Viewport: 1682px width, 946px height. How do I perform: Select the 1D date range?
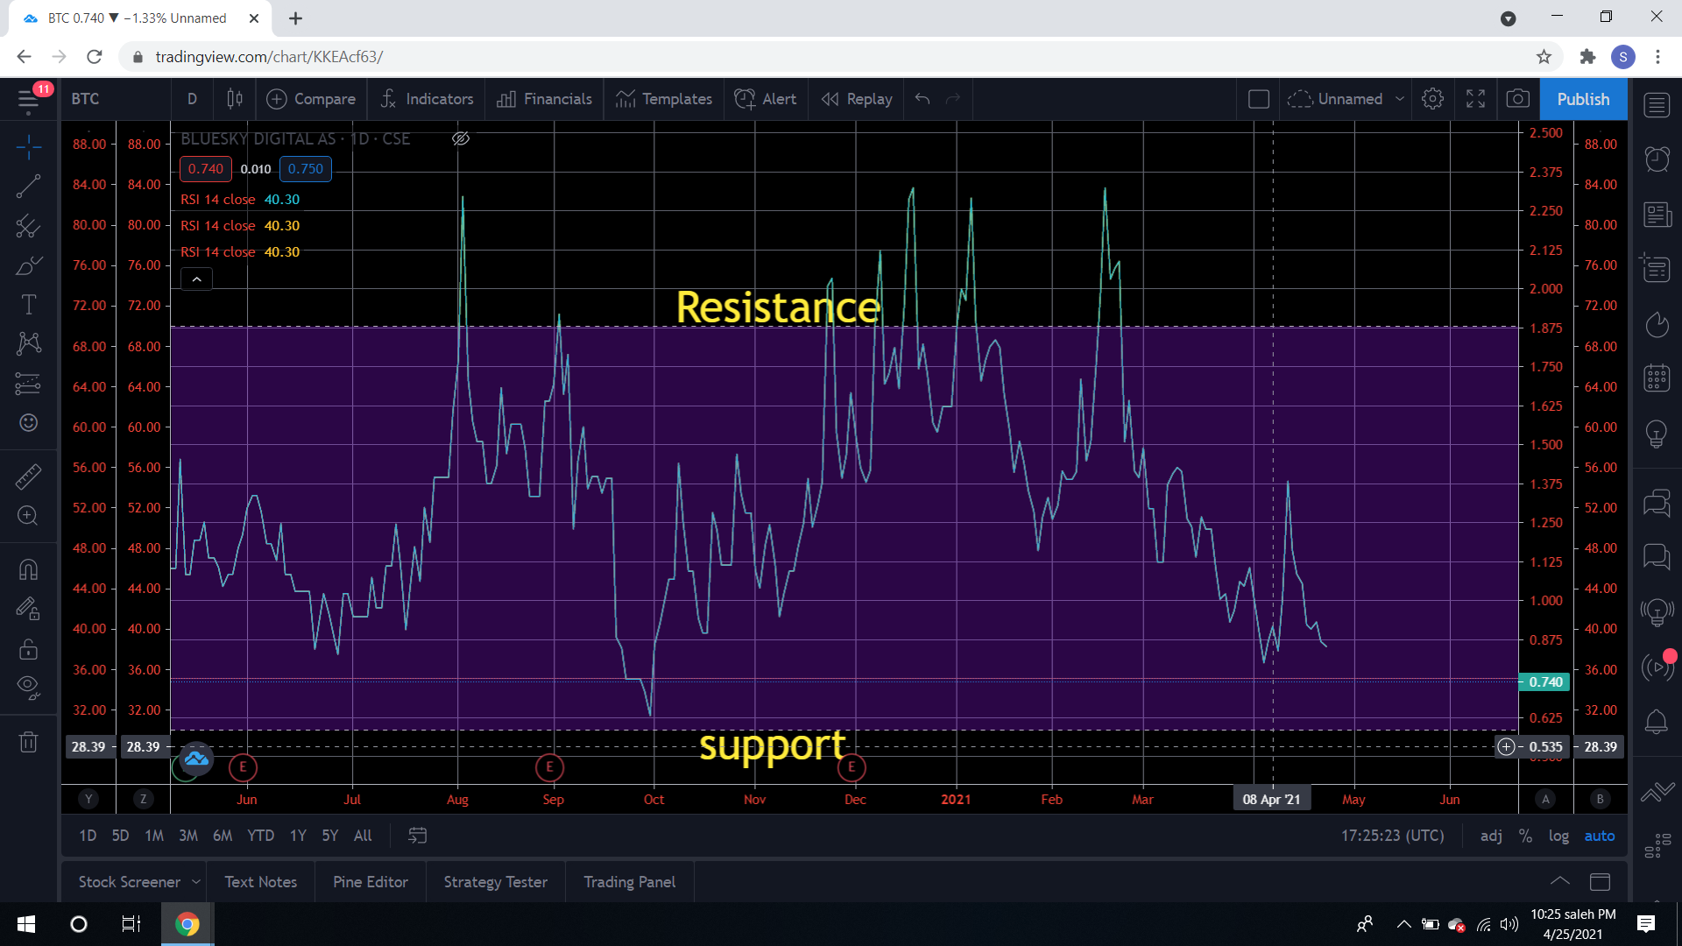point(88,836)
